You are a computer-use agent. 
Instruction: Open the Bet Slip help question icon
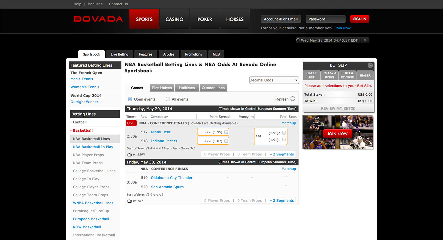tap(370, 65)
